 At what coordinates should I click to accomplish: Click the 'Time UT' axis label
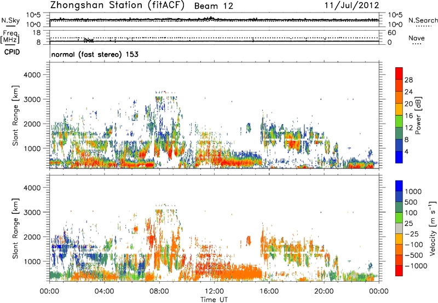(x=214, y=300)
